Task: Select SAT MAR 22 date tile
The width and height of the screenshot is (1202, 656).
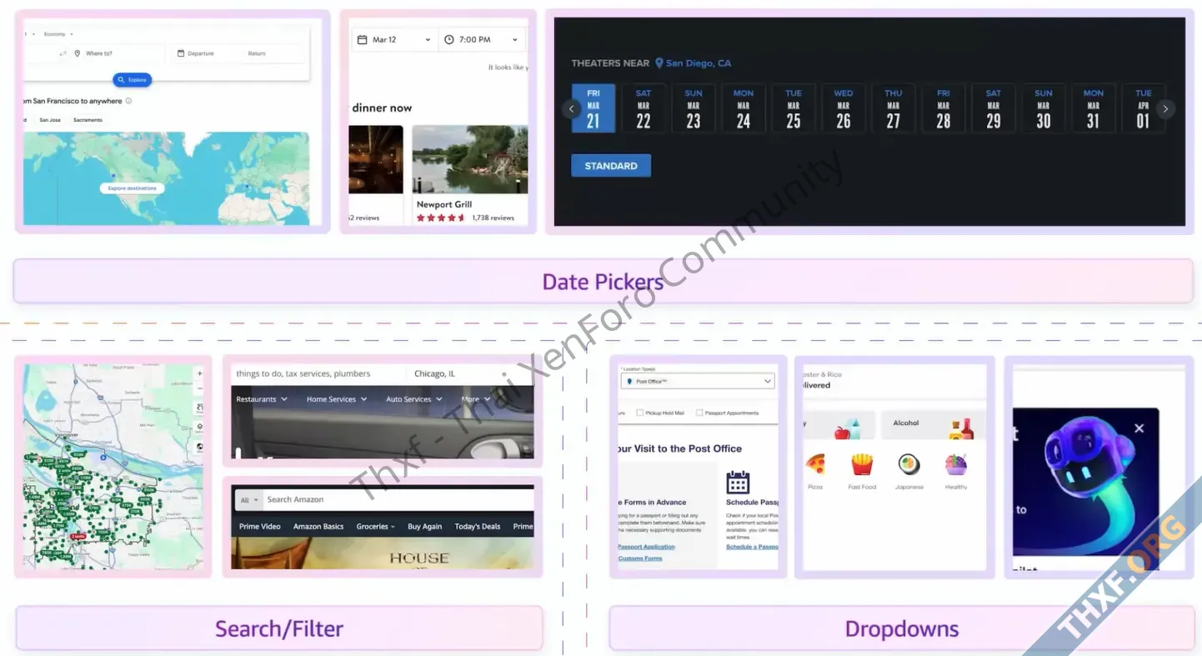Action: tap(644, 108)
